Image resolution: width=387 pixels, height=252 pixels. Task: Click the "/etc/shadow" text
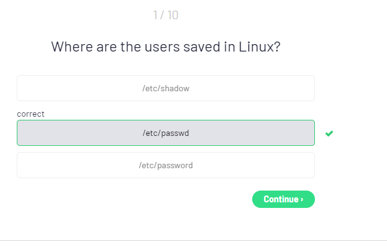(x=165, y=88)
